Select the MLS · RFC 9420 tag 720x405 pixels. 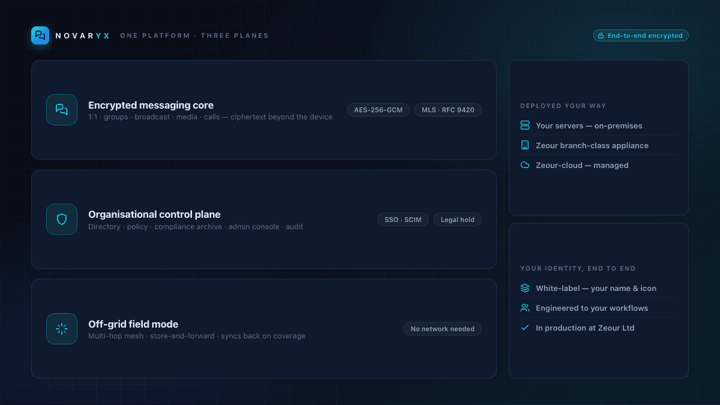448,110
